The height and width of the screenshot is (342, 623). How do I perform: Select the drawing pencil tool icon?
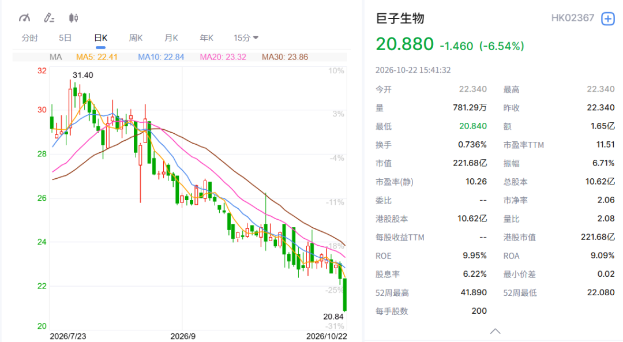pos(49,18)
